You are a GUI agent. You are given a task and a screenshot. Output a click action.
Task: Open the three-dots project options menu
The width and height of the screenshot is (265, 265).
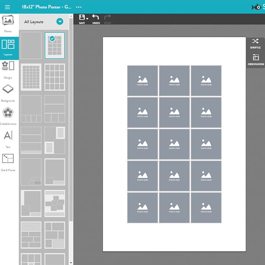coord(79,7)
